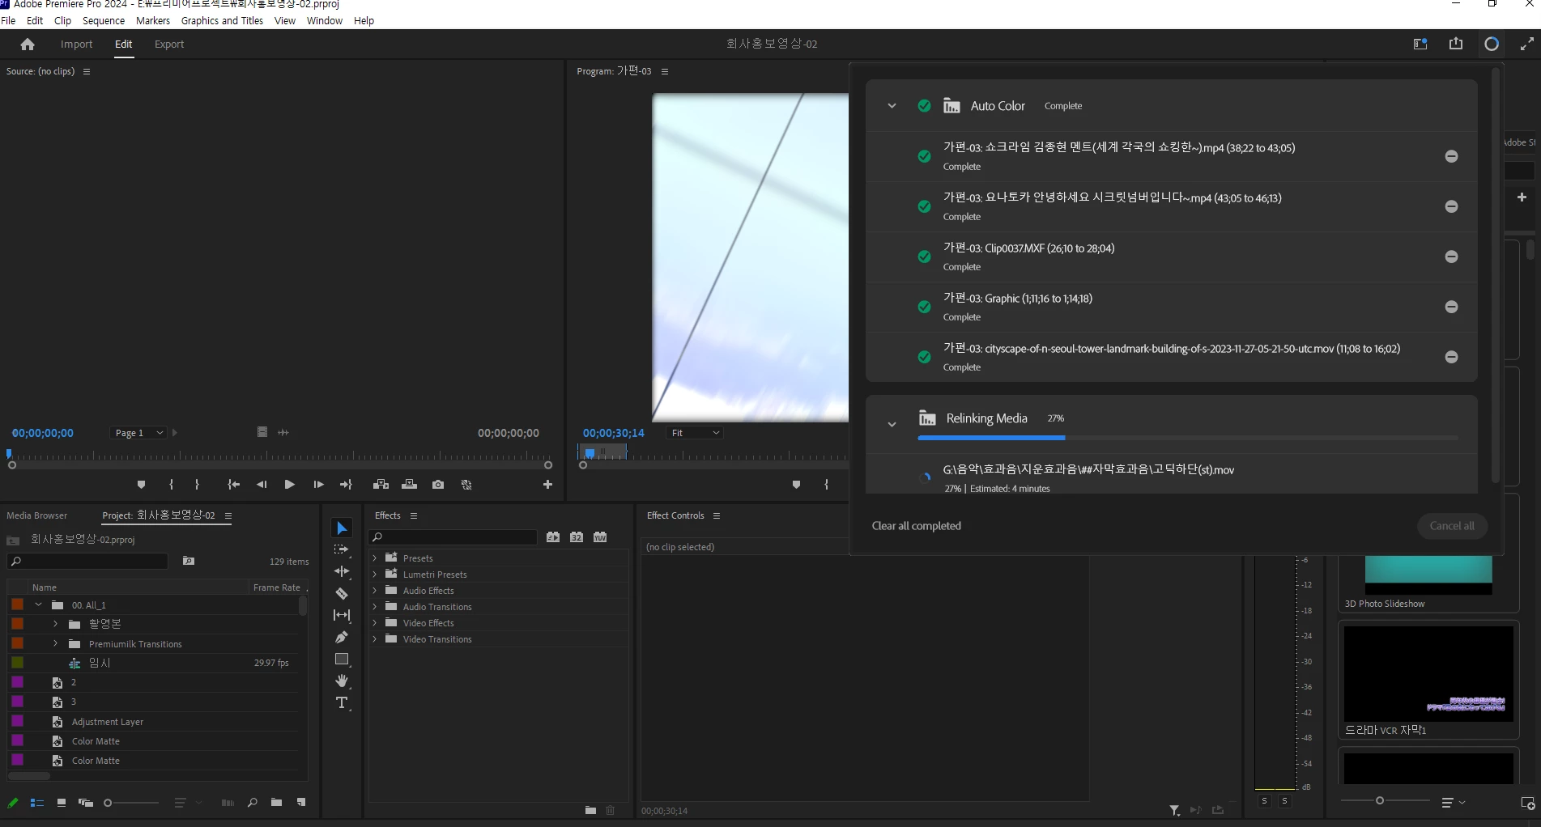Collapse the 00. All_1 bin
The width and height of the screenshot is (1541, 827).
point(38,604)
